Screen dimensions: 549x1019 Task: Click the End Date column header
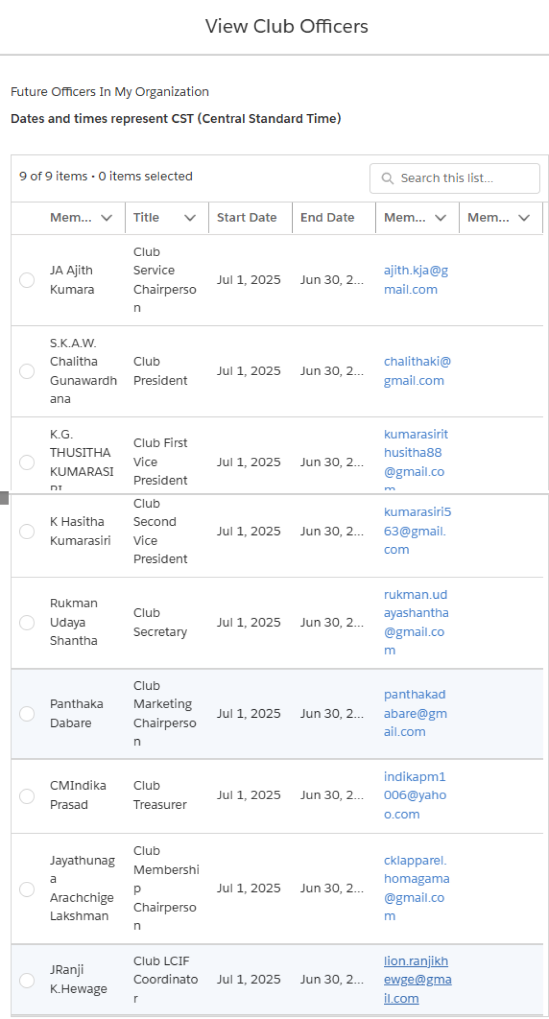(328, 218)
